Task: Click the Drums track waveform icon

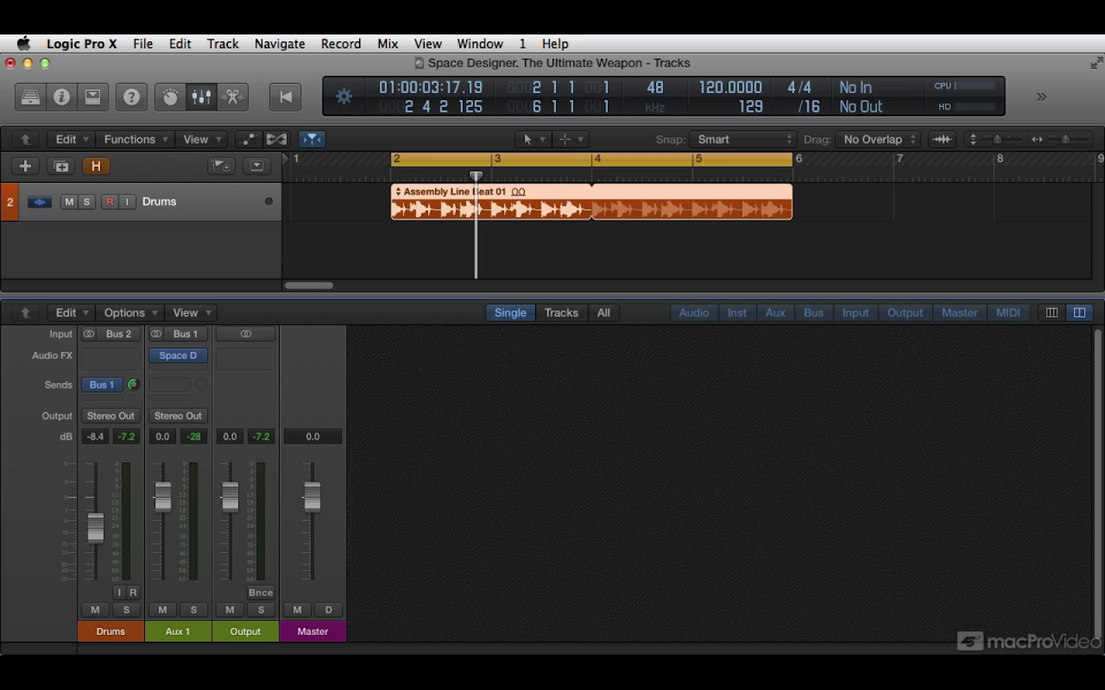Action: coord(39,202)
